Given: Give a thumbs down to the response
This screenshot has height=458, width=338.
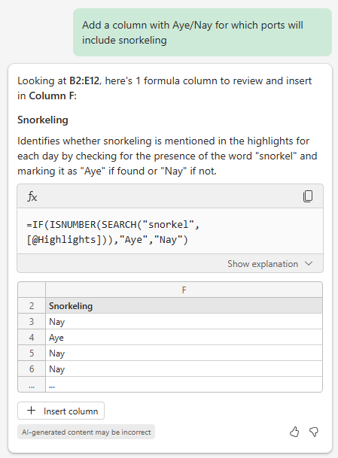Looking at the screenshot, I should [x=314, y=432].
